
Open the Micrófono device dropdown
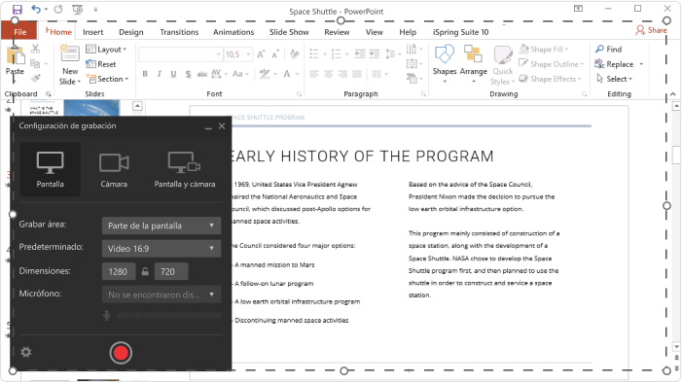[x=162, y=295]
